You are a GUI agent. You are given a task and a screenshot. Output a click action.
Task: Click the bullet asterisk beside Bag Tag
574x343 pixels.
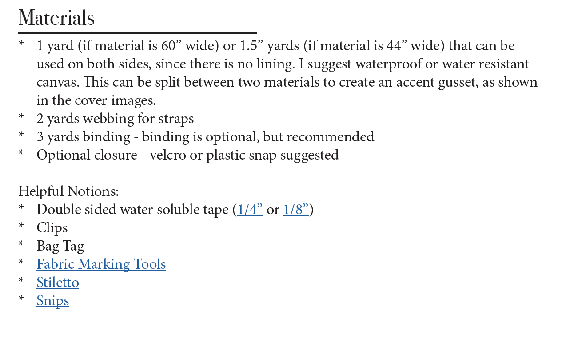[21, 244]
